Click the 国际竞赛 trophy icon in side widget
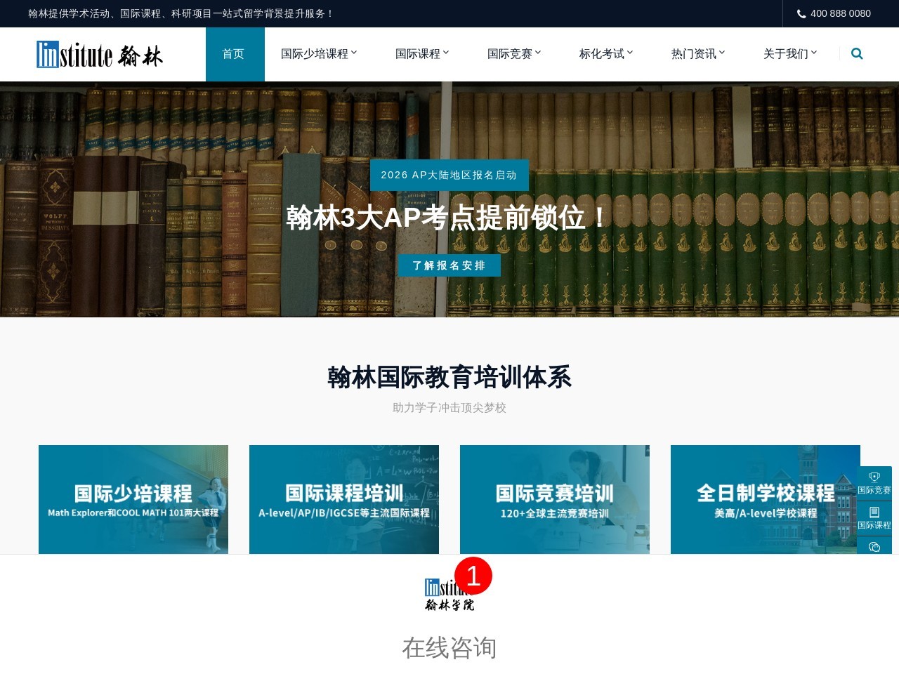899x674 pixels. point(874,477)
